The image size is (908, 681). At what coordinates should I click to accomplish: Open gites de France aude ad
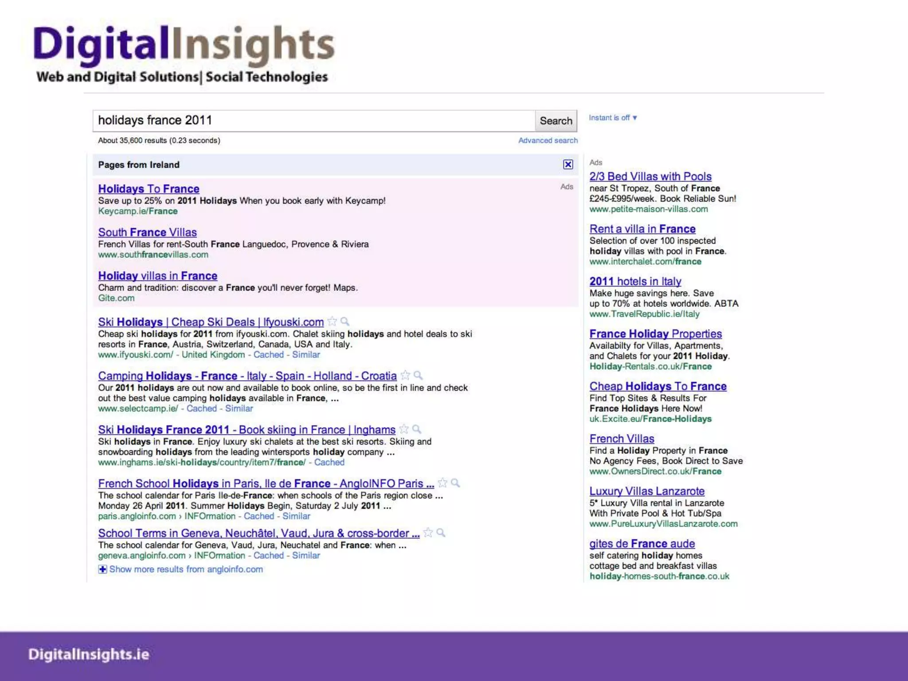pos(642,544)
